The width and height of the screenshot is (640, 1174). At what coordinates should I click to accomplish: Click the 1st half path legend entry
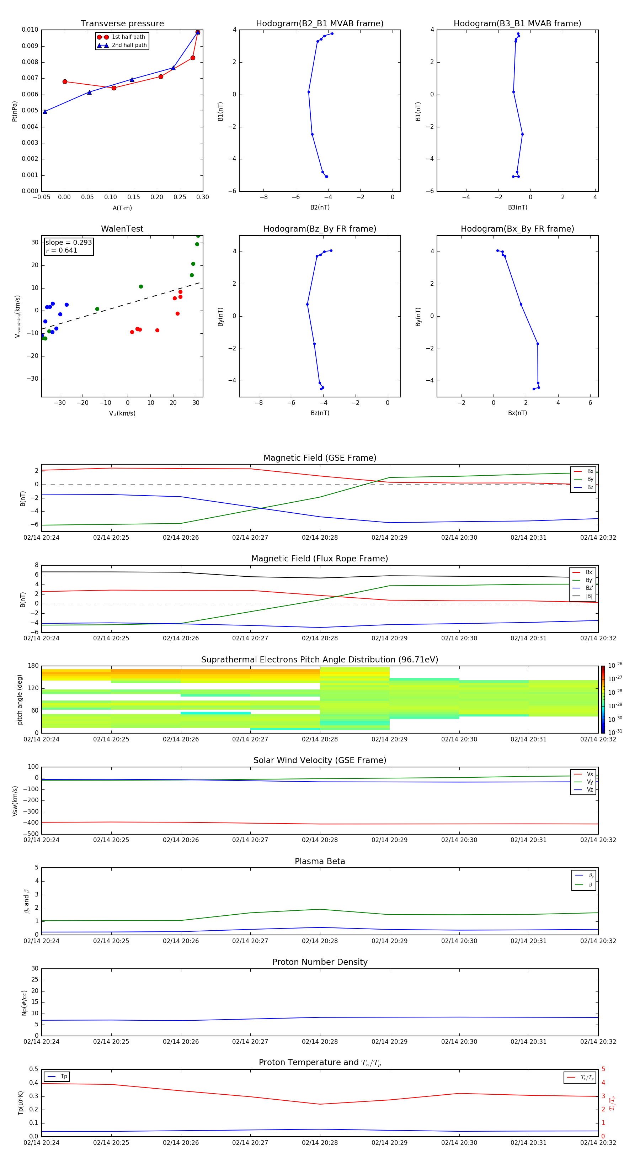121,37
